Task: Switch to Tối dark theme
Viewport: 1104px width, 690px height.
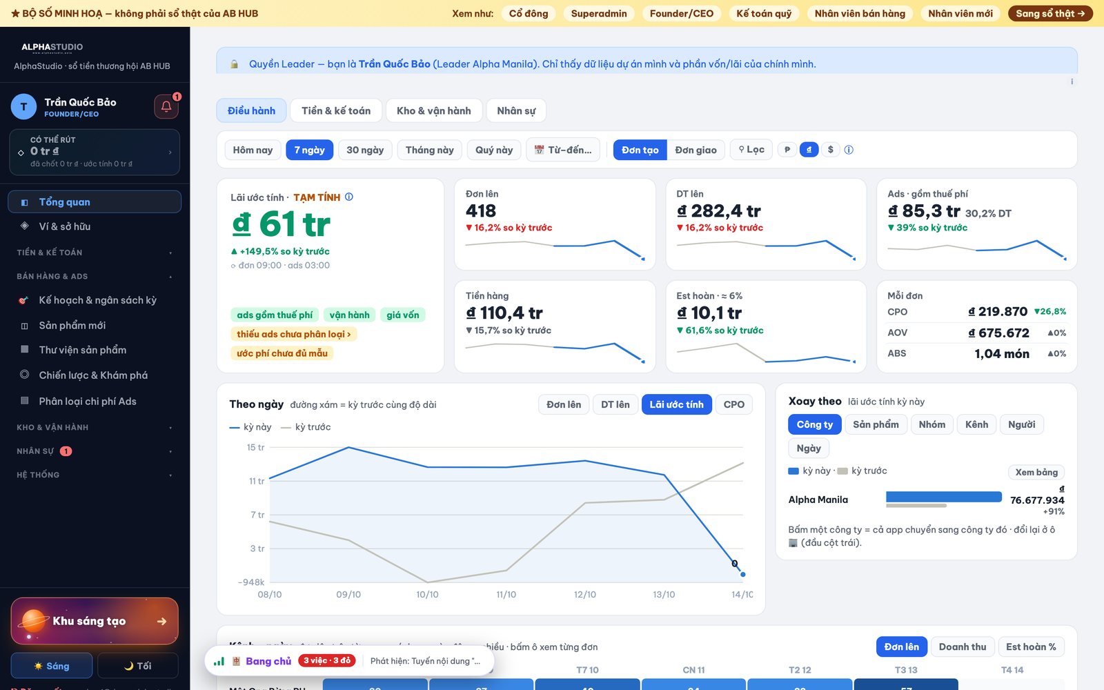Action: [138, 666]
